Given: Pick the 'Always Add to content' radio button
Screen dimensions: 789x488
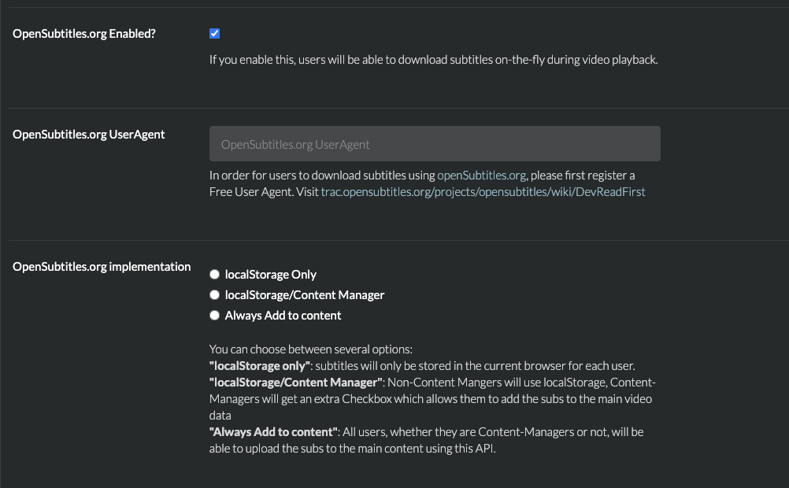Looking at the screenshot, I should tap(214, 316).
